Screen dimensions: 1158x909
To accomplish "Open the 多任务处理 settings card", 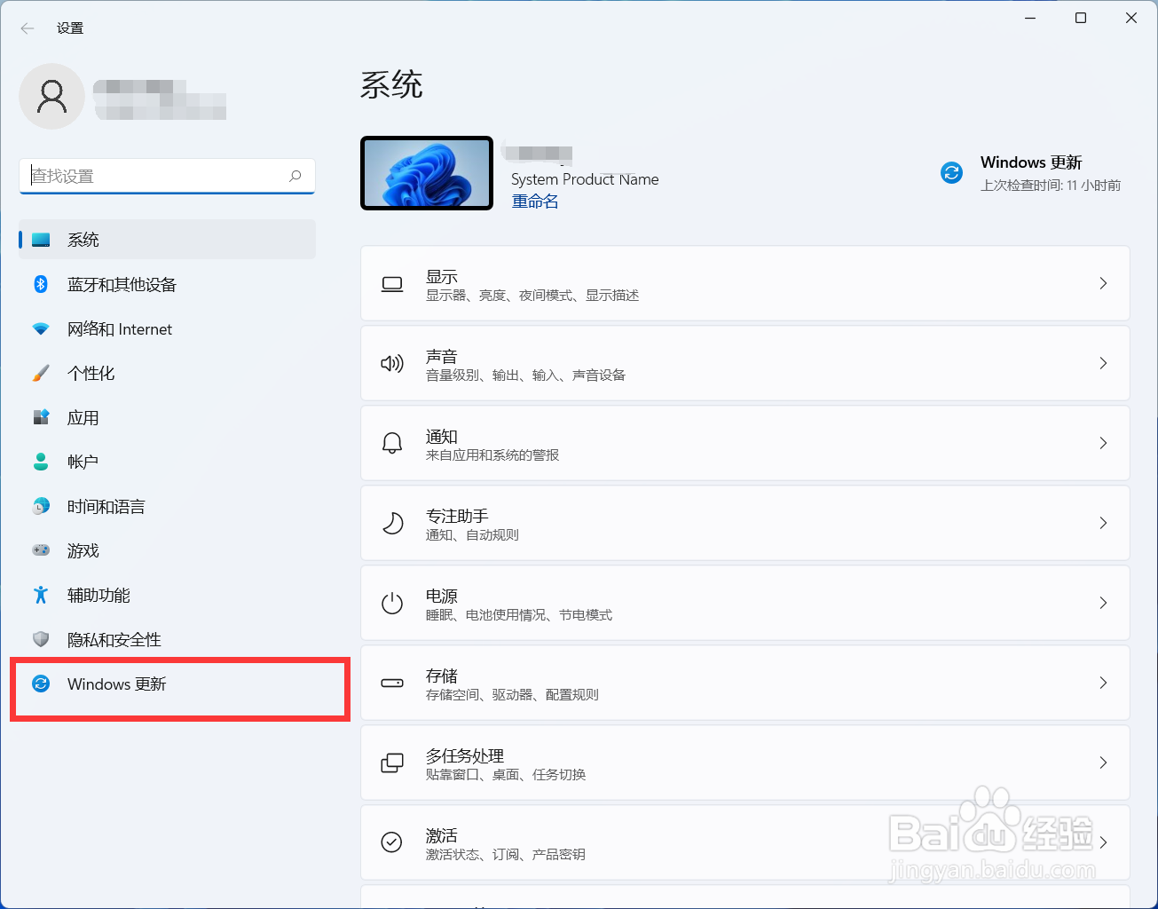I will [745, 763].
